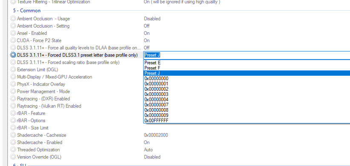The width and height of the screenshot is (350, 166).
Task: Select Raytracing - (Vulkan RT) Enabled row
Action: pos(49,106)
